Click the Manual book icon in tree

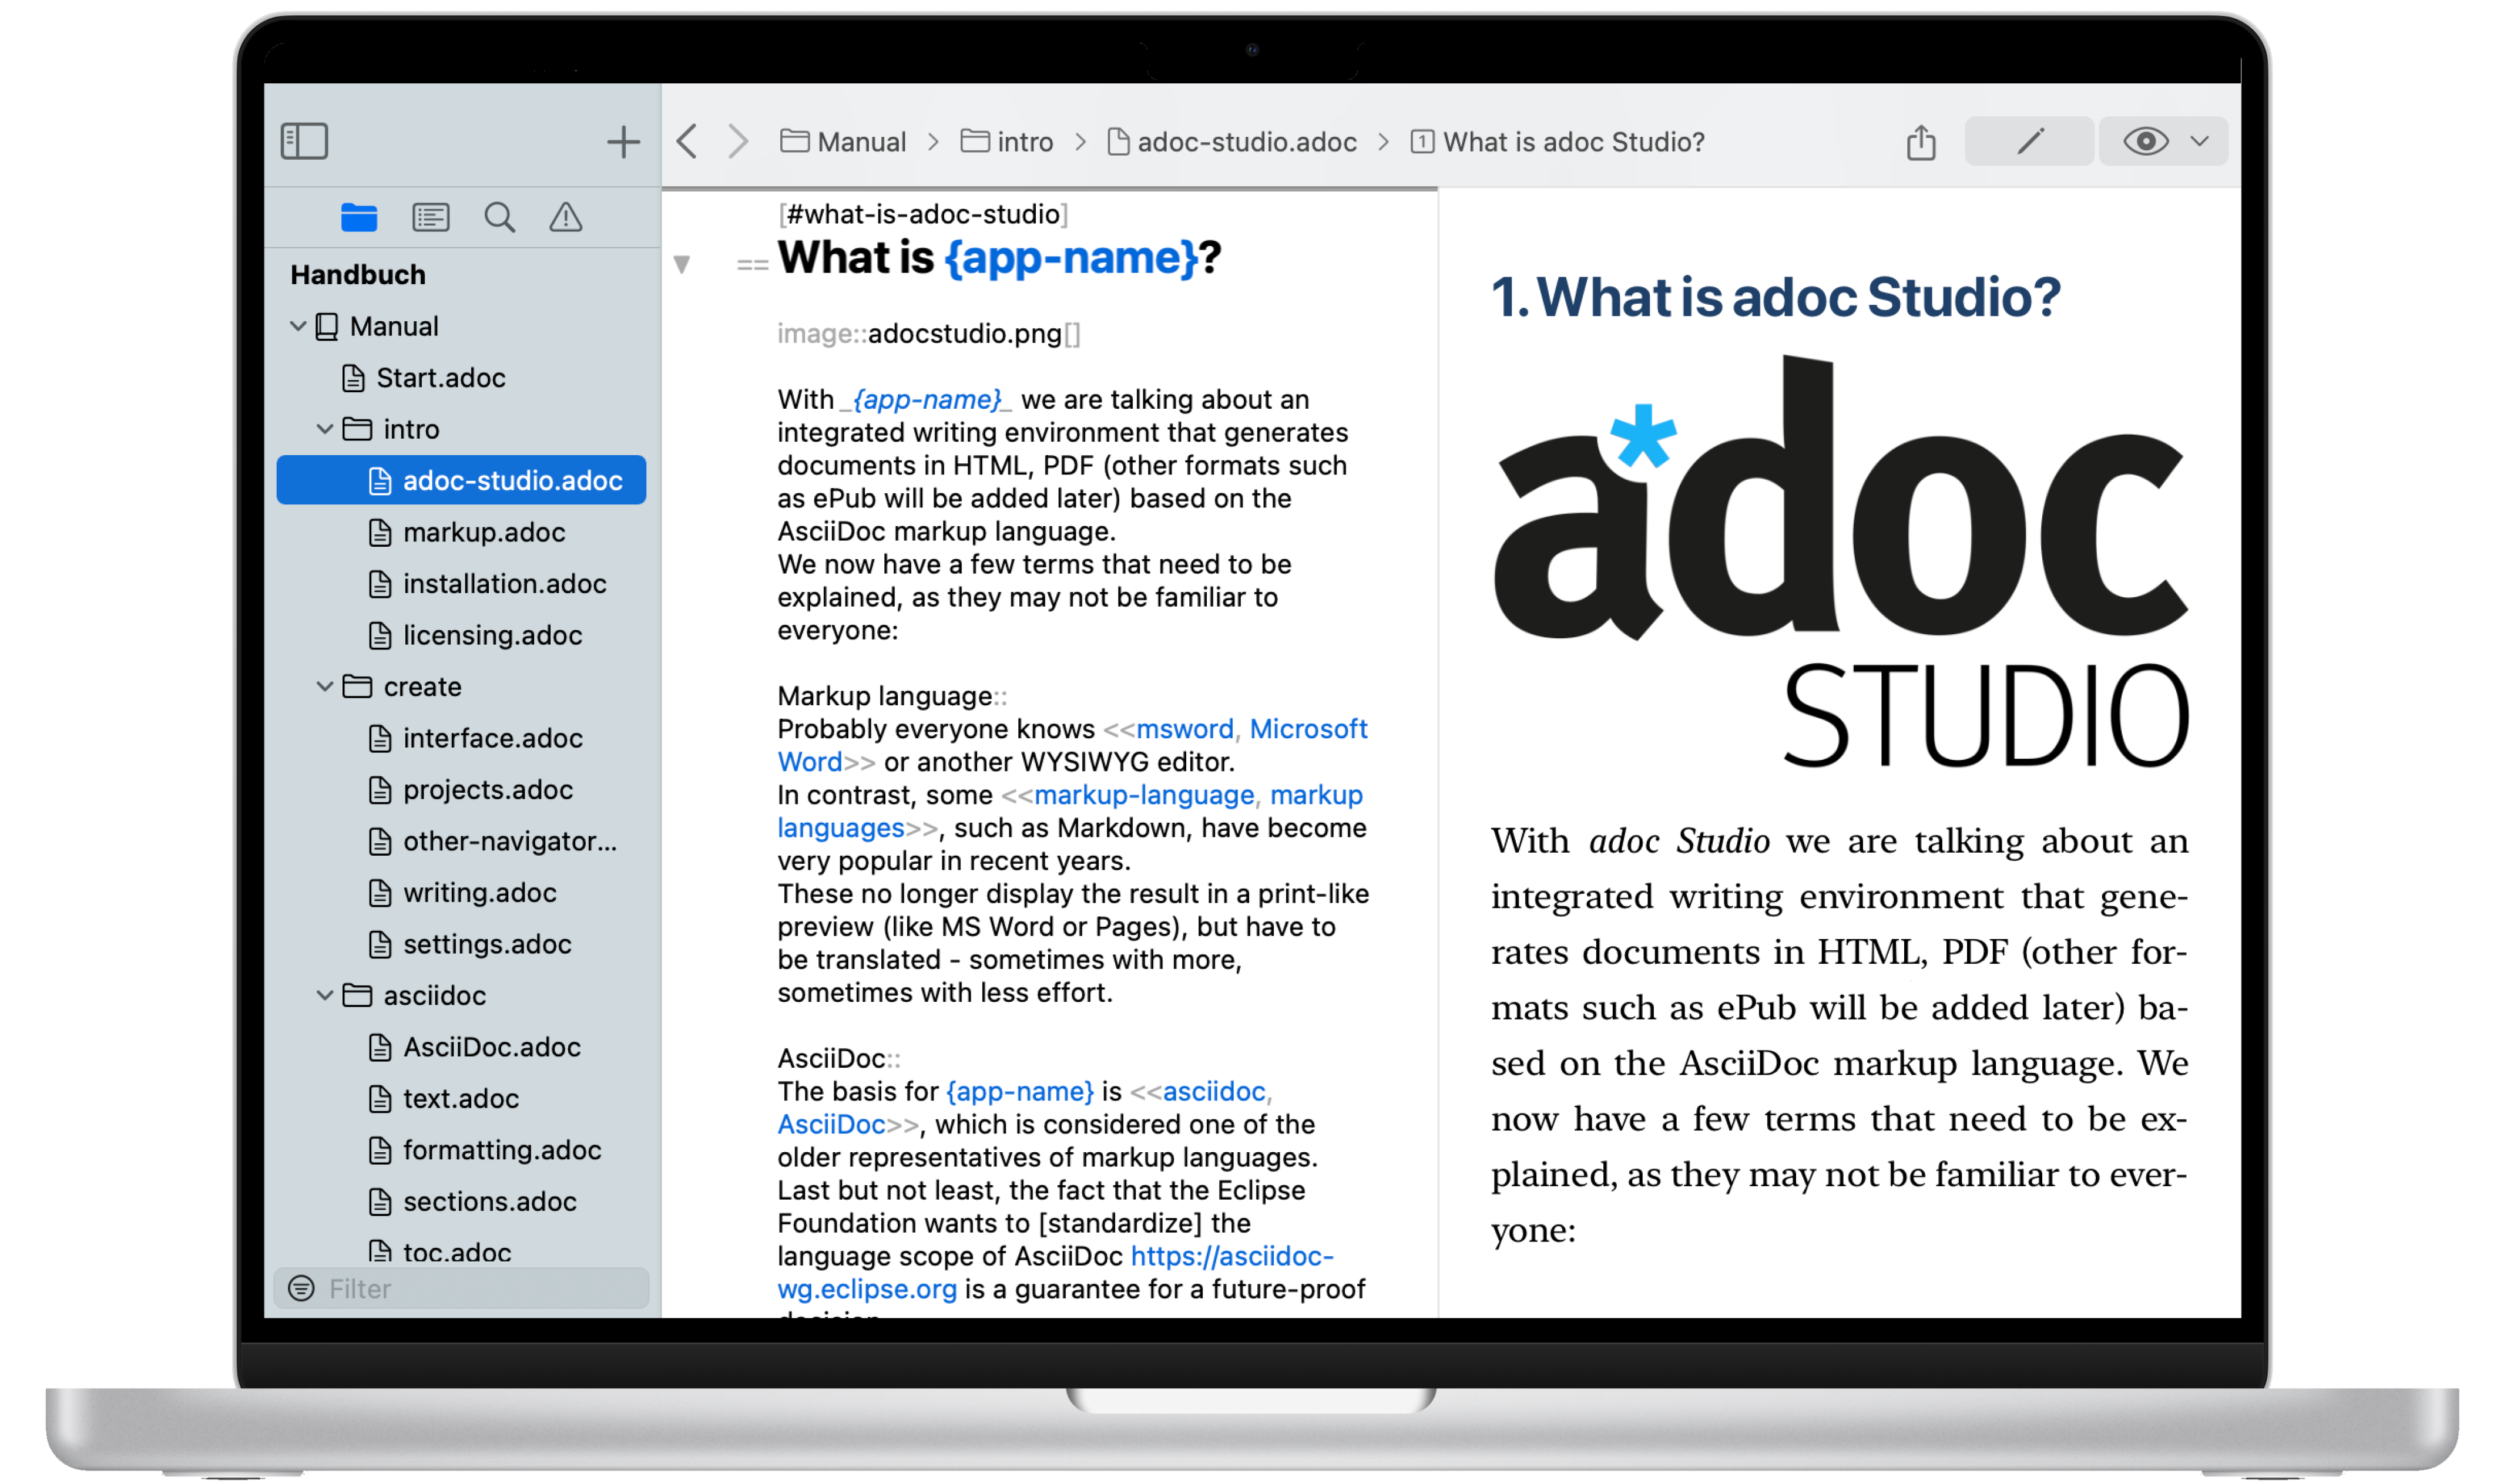click(327, 326)
